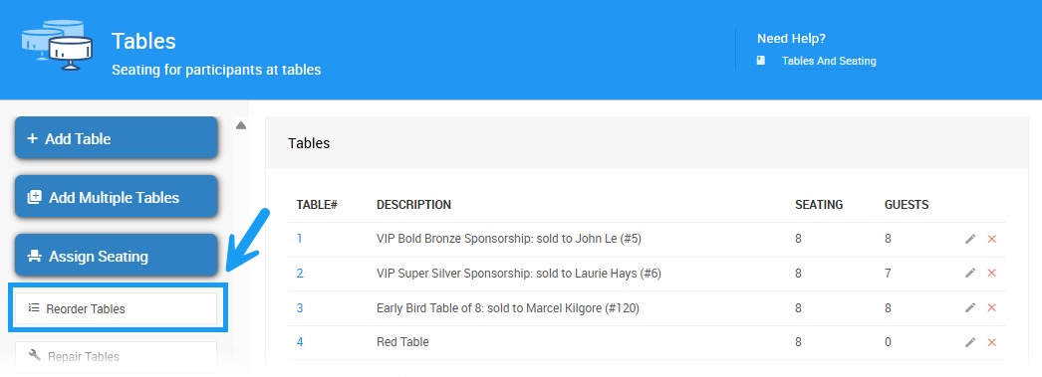The width and height of the screenshot is (1042, 377).
Task: Edit table 2 using the pencil icon
Action: (x=970, y=273)
